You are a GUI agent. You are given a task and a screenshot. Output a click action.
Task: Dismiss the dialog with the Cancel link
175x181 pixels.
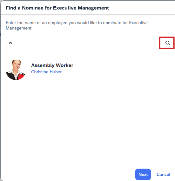(163, 174)
